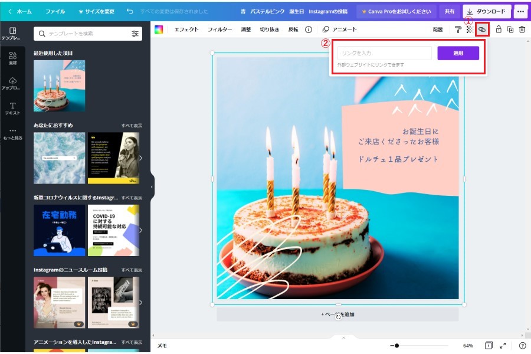Image resolution: width=531 pixels, height=354 pixels.
Task: Click the link chain icon in toolbar
Action: coord(482,29)
